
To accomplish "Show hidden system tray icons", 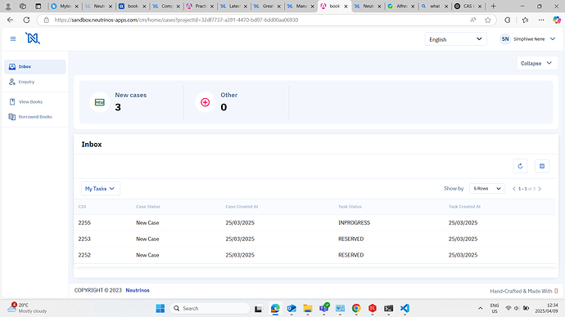I will tap(480, 308).
